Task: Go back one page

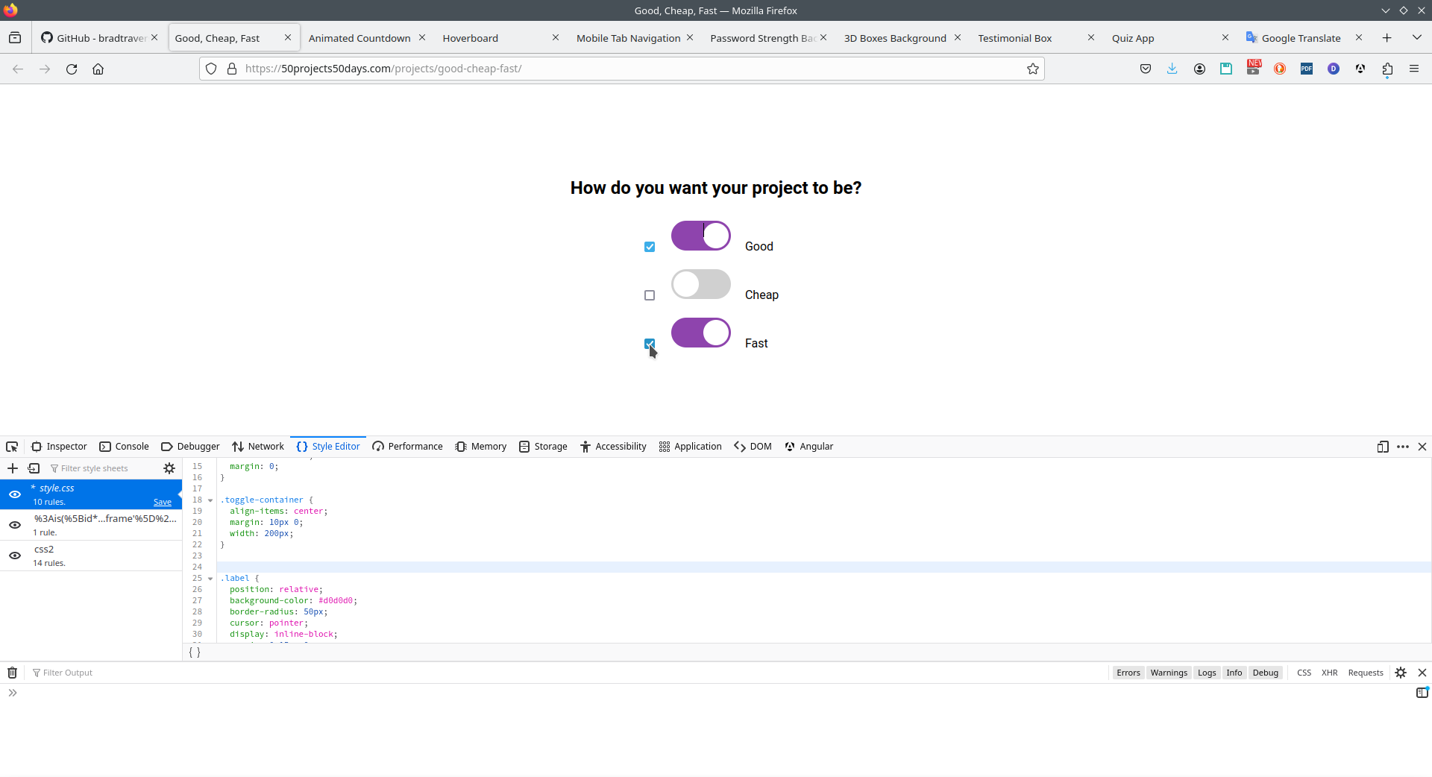Action: pos(18,69)
